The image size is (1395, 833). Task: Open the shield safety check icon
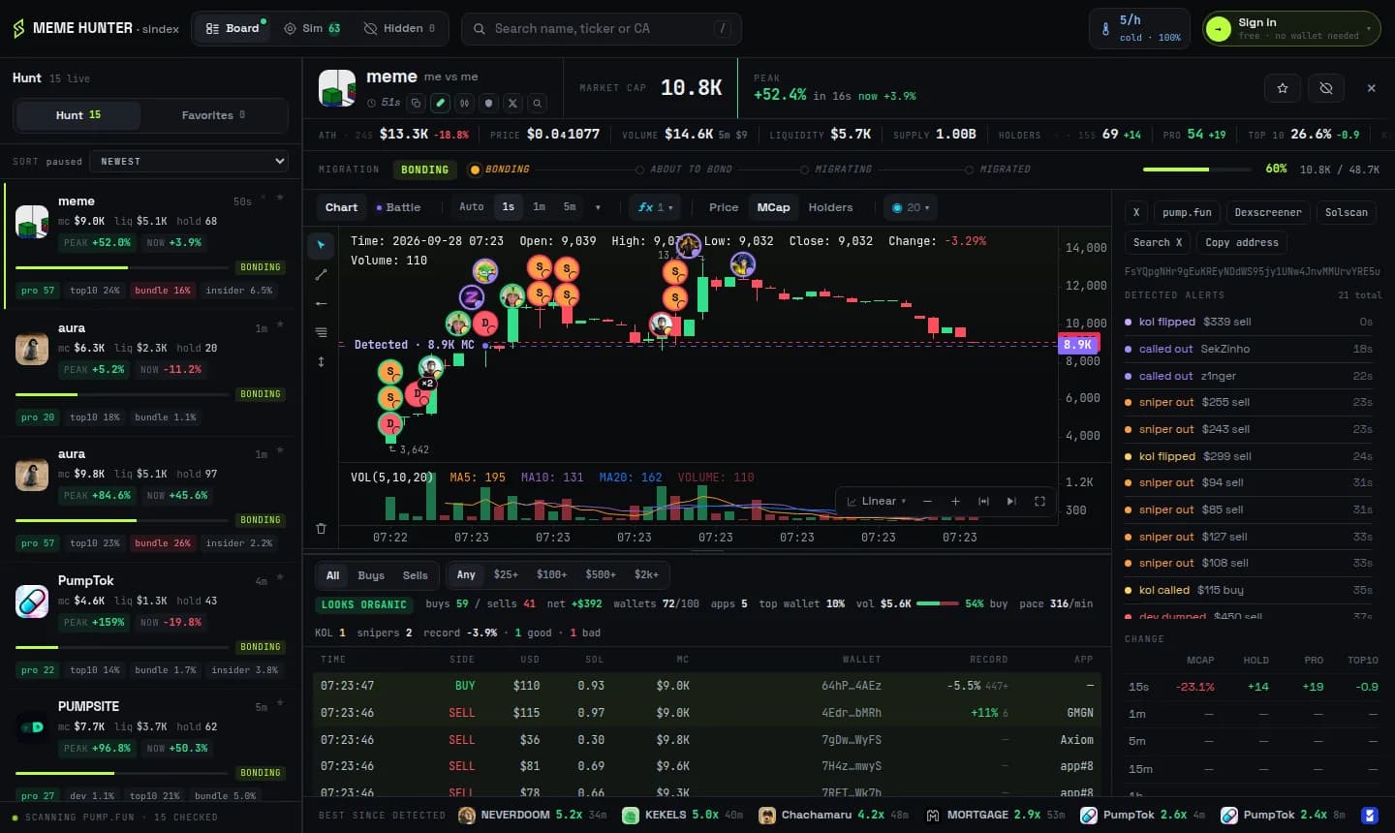point(488,103)
